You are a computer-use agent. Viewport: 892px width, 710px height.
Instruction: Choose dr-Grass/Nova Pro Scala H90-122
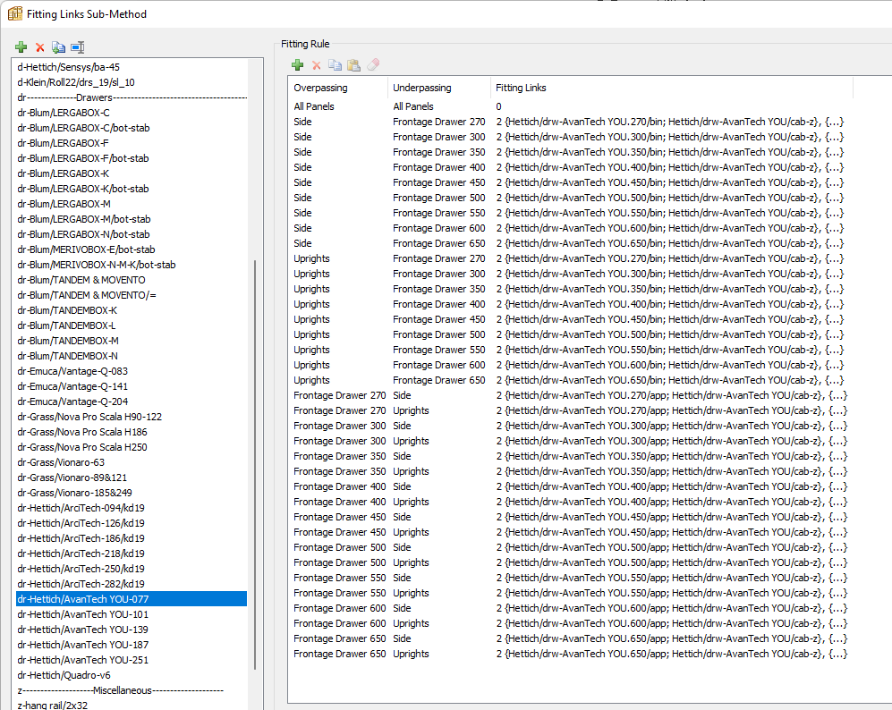[x=132, y=417]
